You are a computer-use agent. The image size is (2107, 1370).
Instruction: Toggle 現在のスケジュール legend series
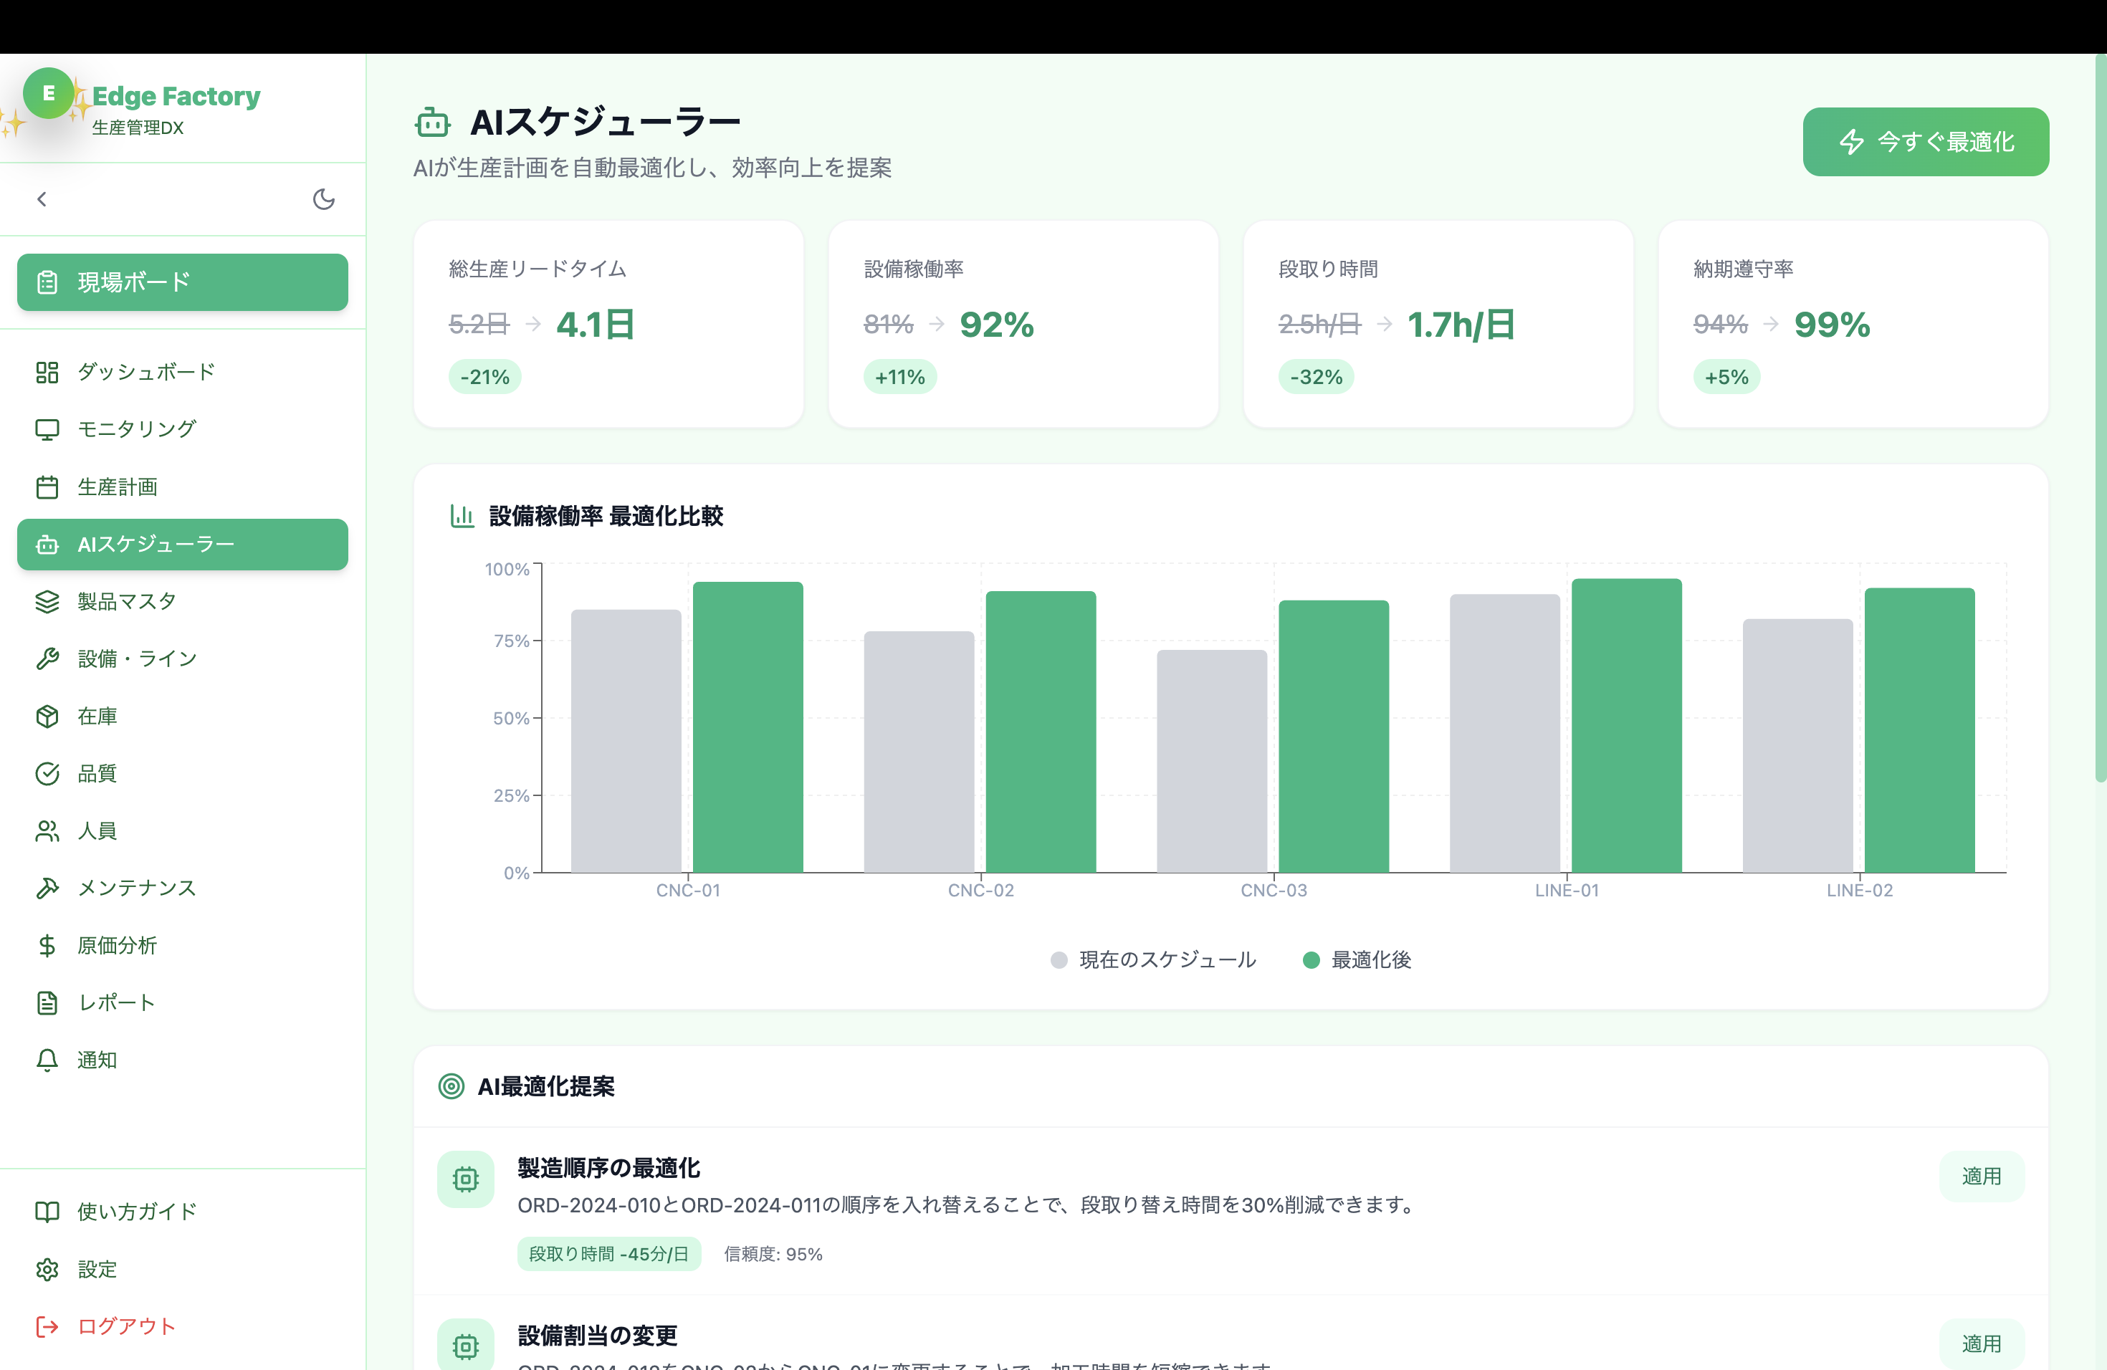1152,960
